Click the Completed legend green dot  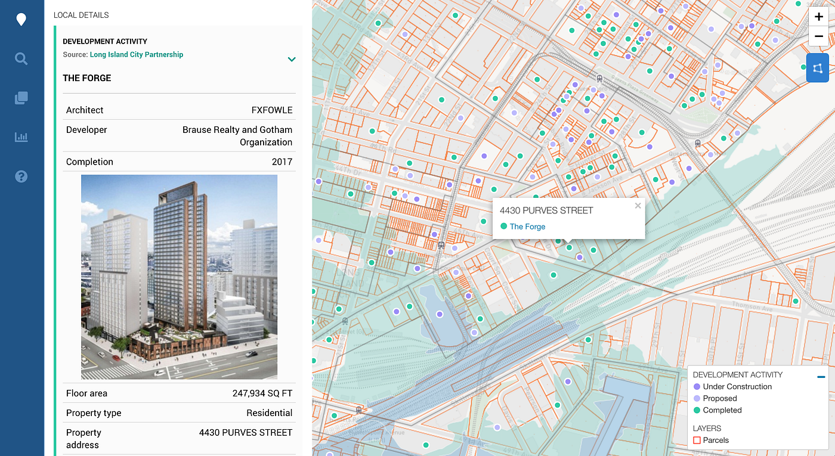point(697,410)
